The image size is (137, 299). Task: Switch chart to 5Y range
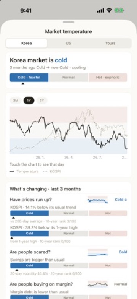(x=42, y=101)
